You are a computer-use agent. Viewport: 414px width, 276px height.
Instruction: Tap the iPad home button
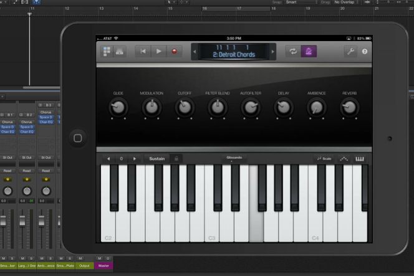coord(77,138)
